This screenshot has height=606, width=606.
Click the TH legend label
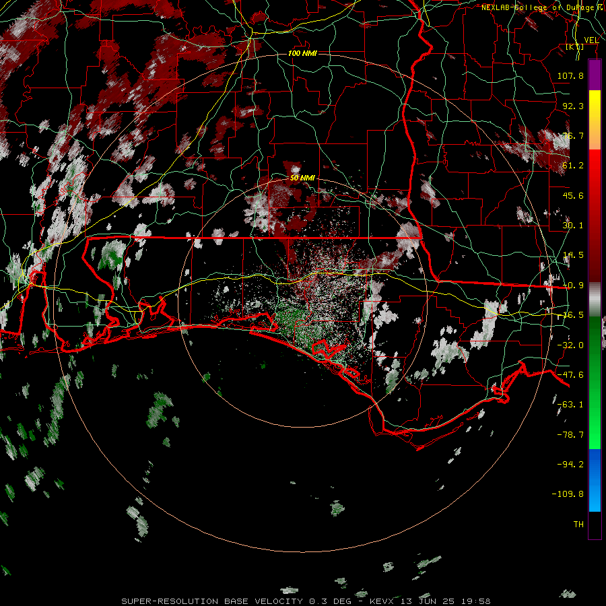point(578,525)
